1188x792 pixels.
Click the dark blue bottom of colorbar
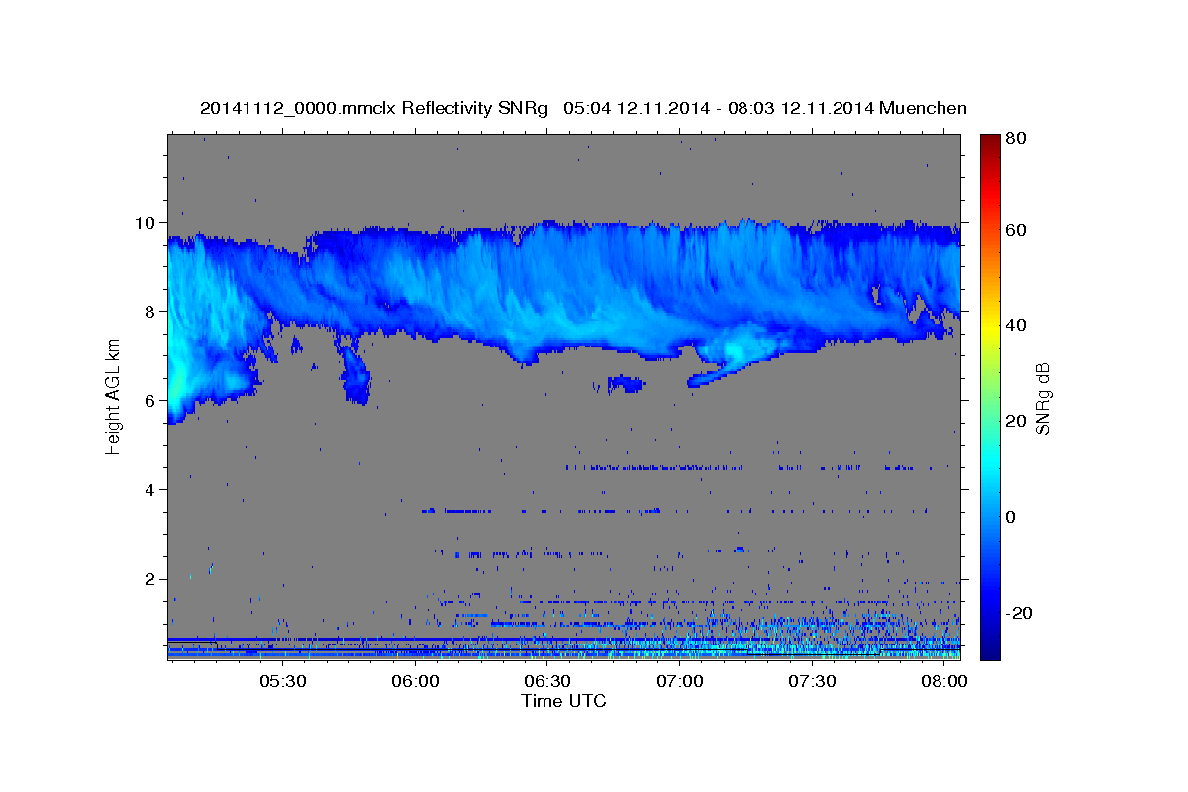[990, 651]
